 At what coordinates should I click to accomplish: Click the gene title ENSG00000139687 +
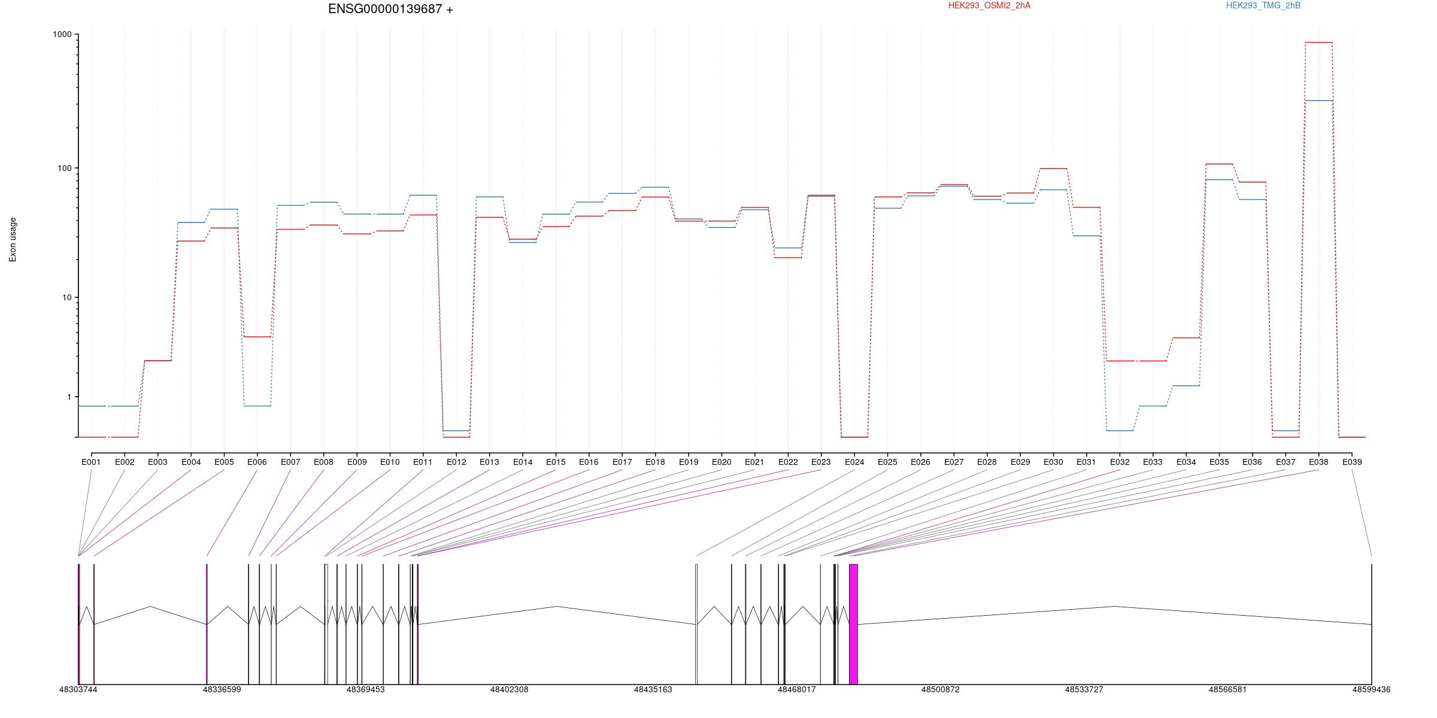tap(390, 9)
